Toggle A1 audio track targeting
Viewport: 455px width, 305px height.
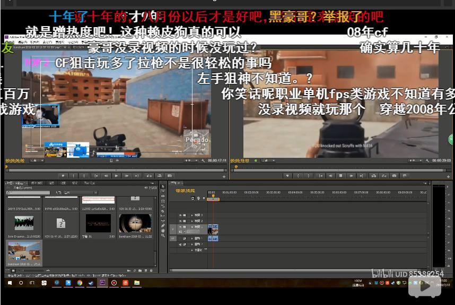(x=173, y=239)
